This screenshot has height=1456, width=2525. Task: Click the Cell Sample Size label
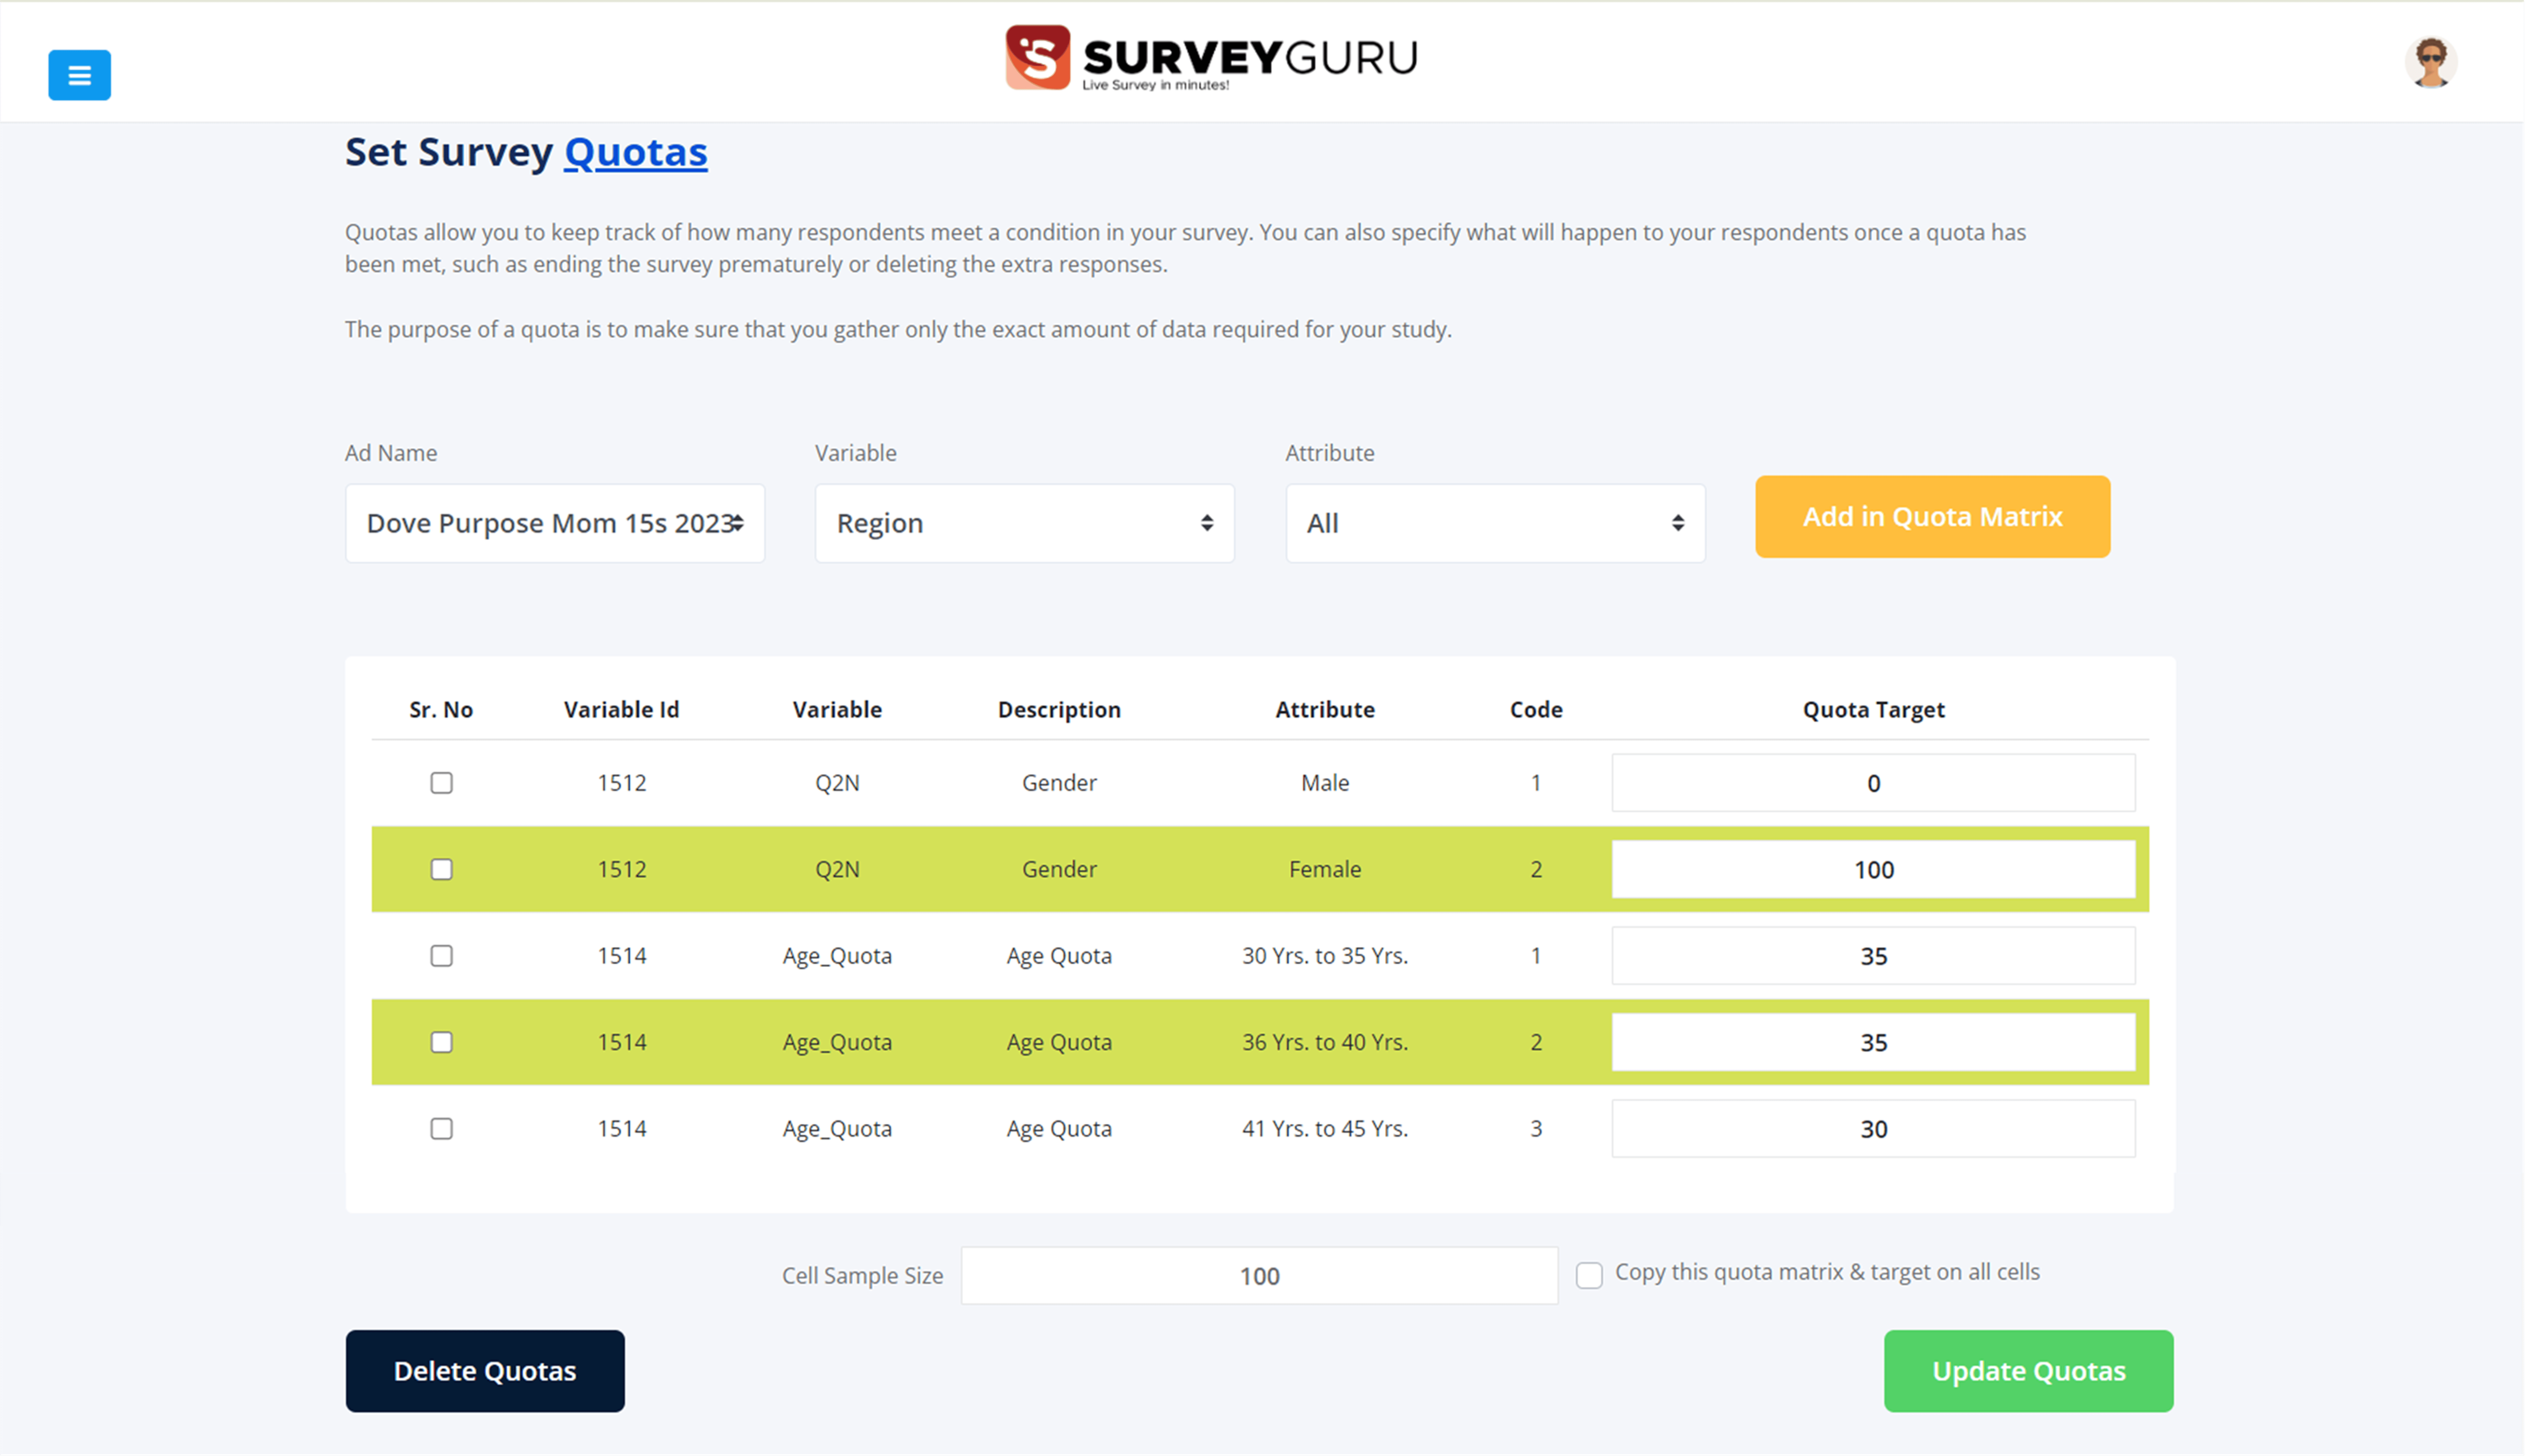click(862, 1276)
